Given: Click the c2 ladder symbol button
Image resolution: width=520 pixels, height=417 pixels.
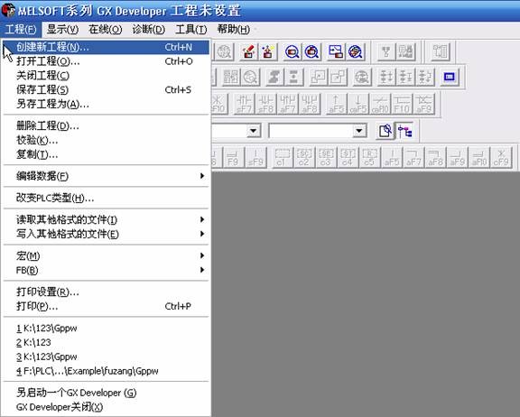Looking at the screenshot, I should click(x=303, y=157).
